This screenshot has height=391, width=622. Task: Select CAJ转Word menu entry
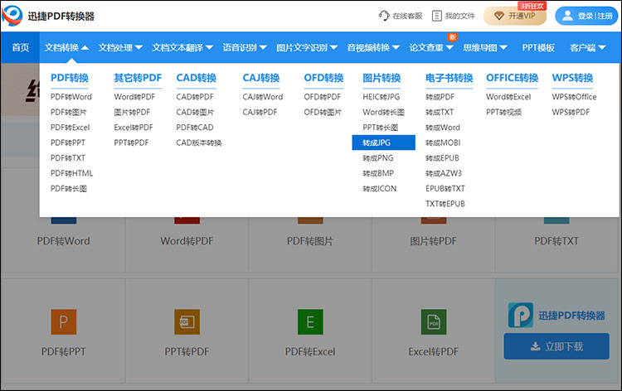263,97
